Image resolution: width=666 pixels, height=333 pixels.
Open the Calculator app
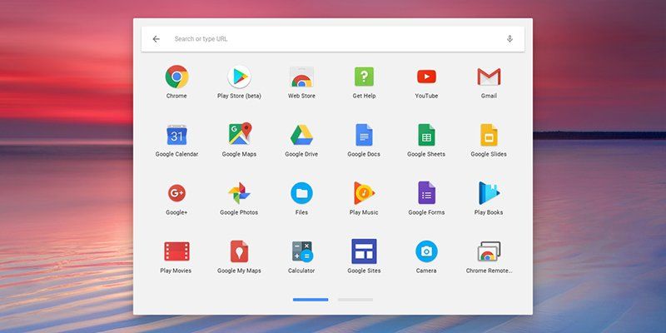click(301, 251)
